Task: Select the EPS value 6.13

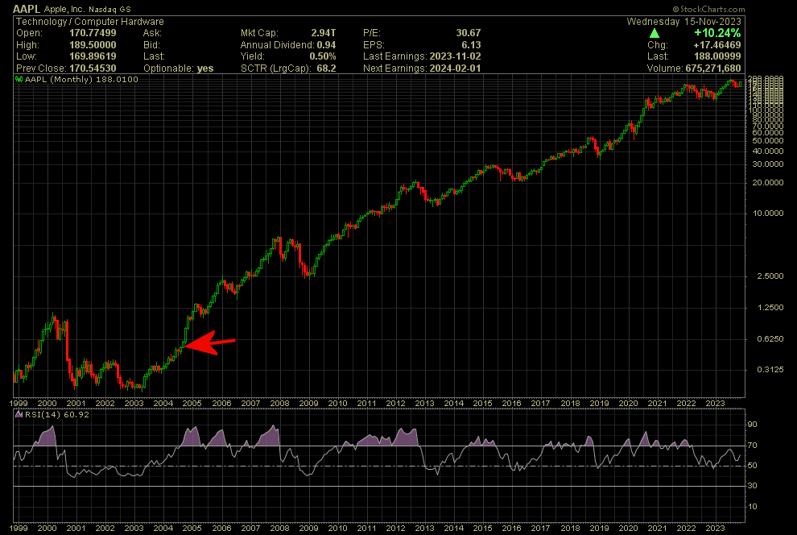Action: pyautogui.click(x=471, y=45)
